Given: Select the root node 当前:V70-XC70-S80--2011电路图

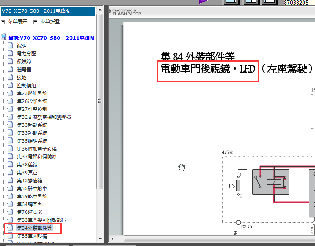Looking at the screenshot, I should tap(51, 38).
